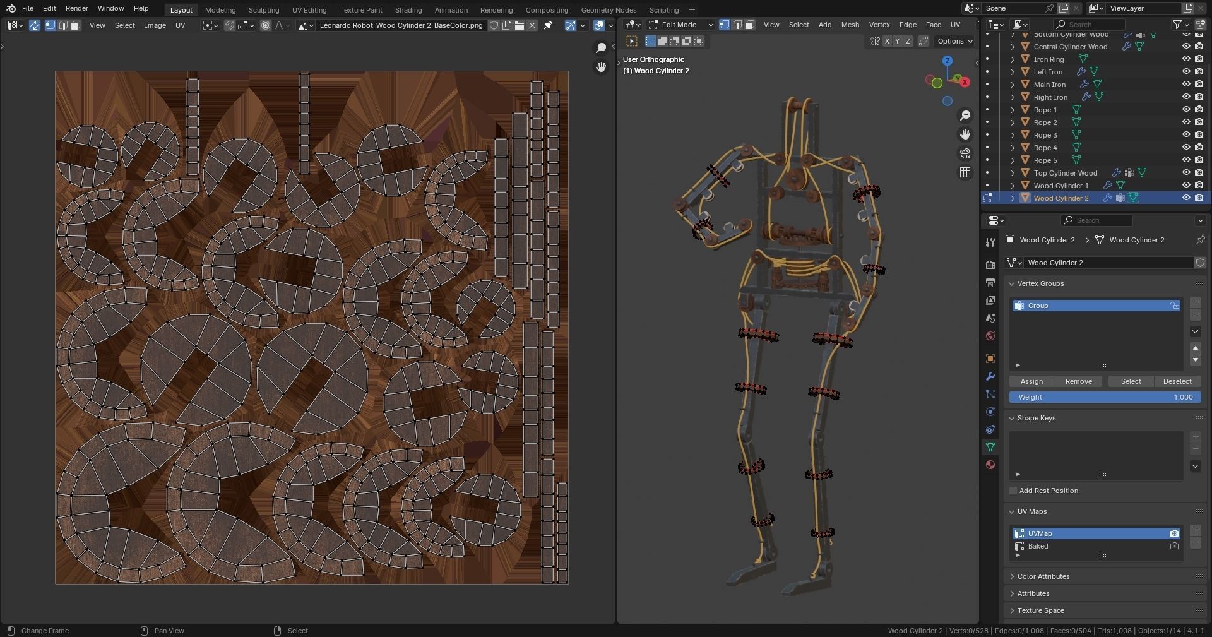
Task: Open the Particles properties tab
Action: [x=990, y=394]
